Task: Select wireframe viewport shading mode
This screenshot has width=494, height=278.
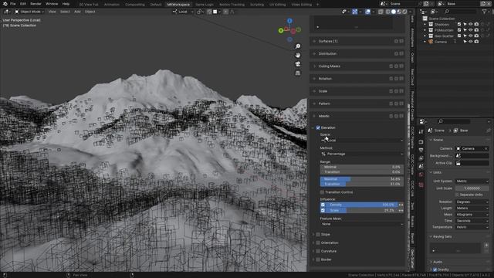Action: coord(387,12)
